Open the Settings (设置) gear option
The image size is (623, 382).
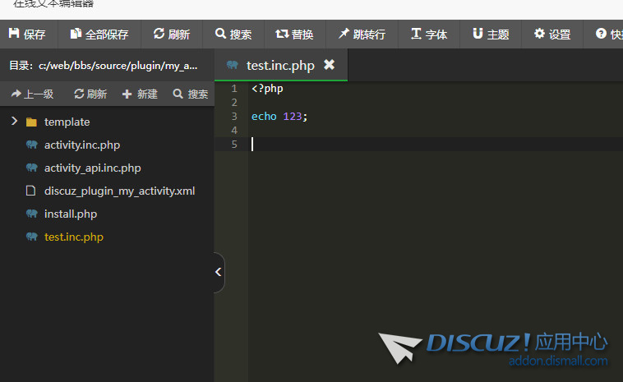pyautogui.click(x=552, y=35)
